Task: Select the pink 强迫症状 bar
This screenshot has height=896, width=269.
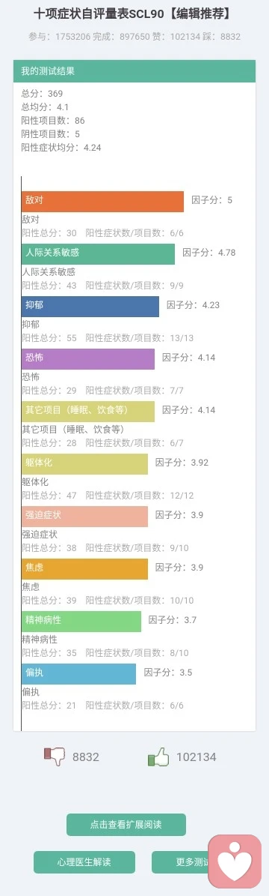Action: click(84, 517)
